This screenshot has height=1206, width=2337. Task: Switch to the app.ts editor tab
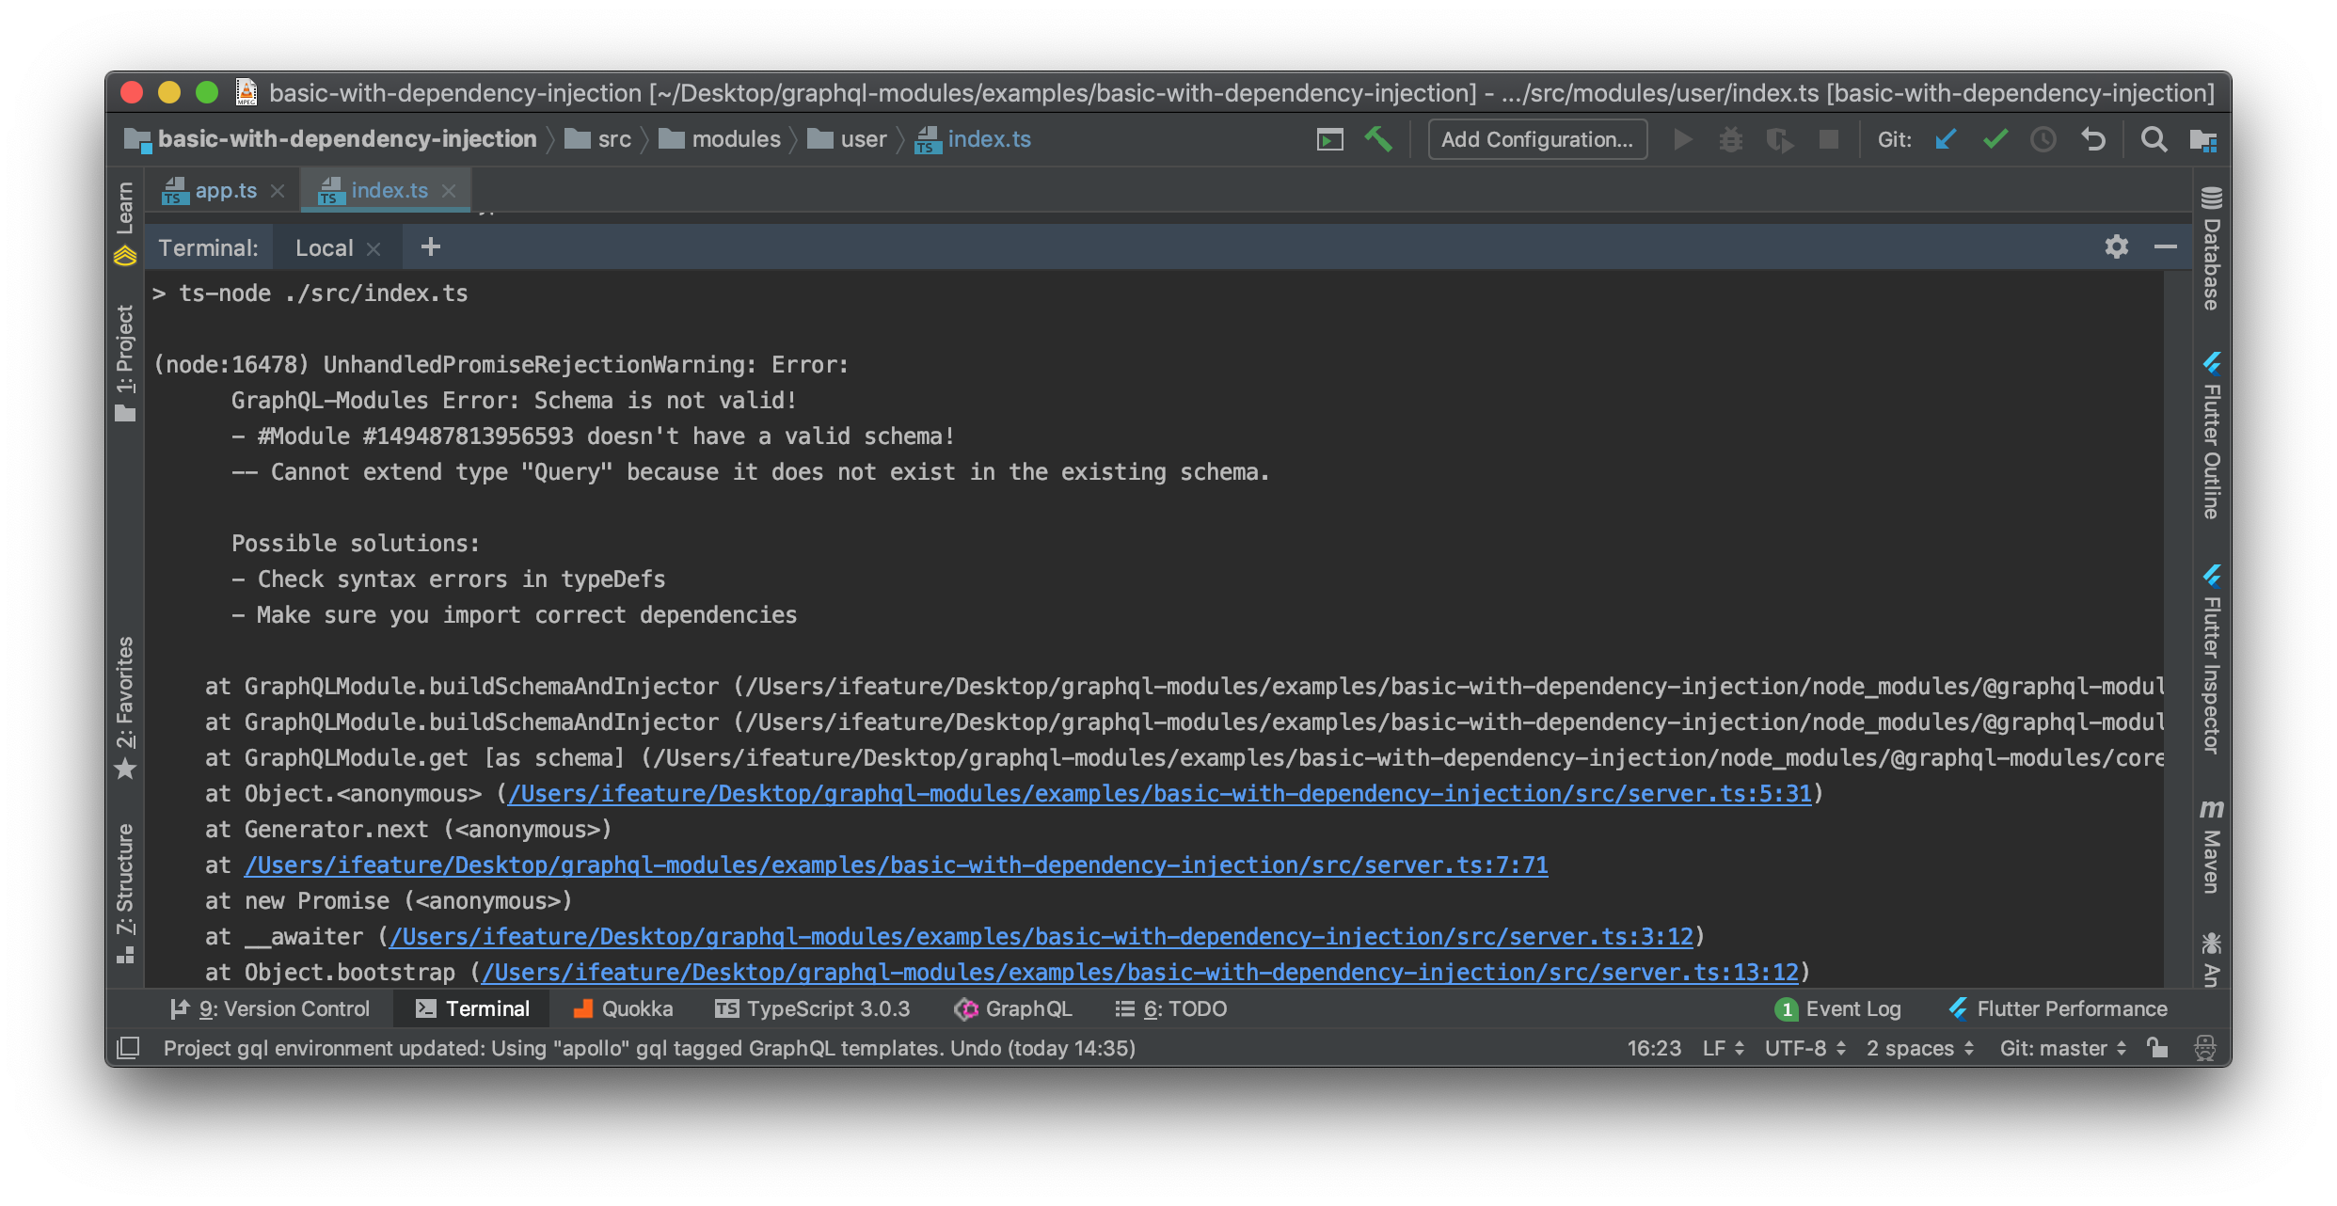pyautogui.click(x=225, y=190)
